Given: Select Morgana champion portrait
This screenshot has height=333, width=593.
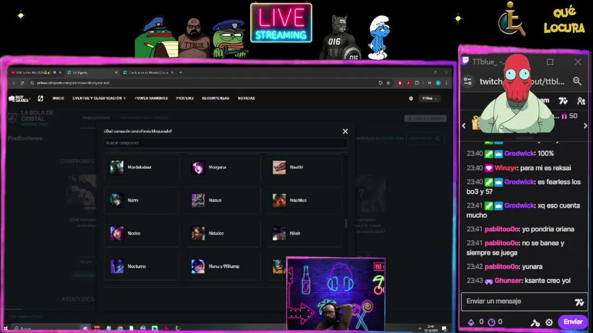Looking at the screenshot, I should tap(198, 167).
